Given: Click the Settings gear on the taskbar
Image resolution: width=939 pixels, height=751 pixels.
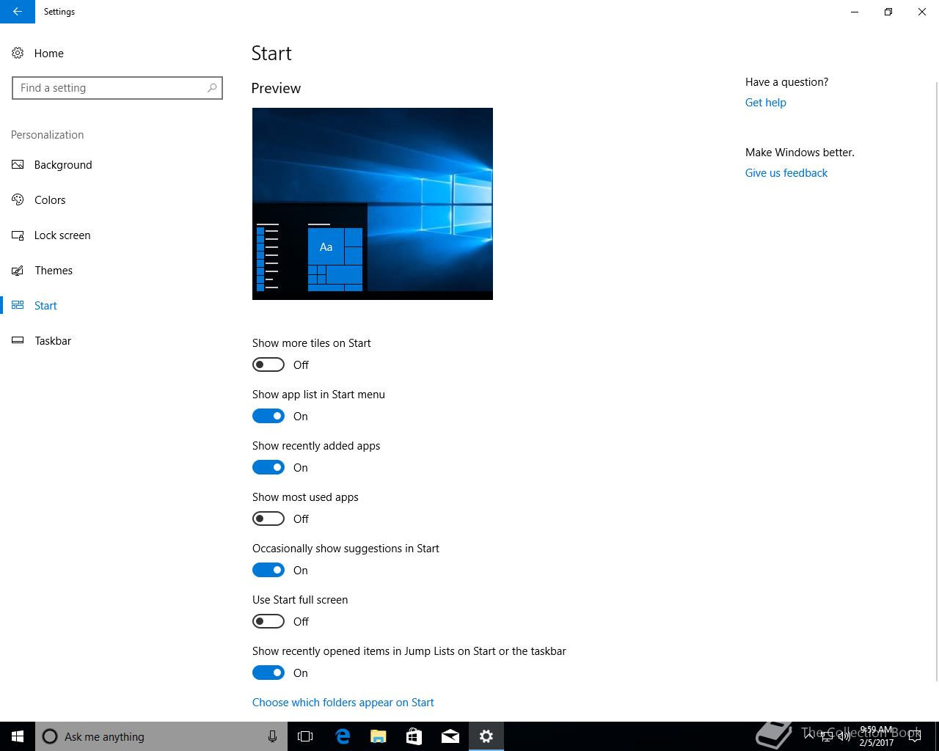Looking at the screenshot, I should tap(486, 736).
